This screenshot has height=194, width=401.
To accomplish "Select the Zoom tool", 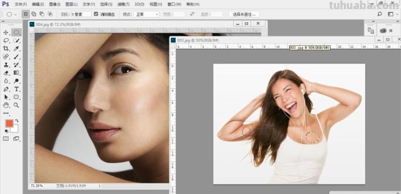I will (17, 105).
